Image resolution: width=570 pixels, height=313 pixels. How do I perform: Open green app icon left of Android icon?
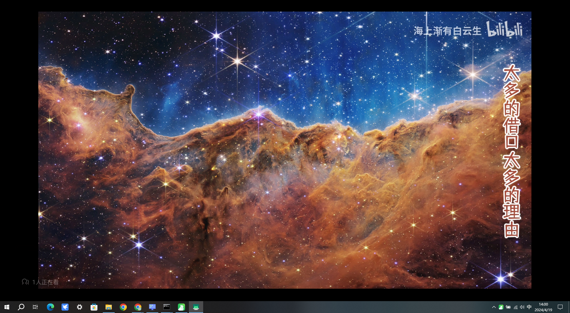181,307
